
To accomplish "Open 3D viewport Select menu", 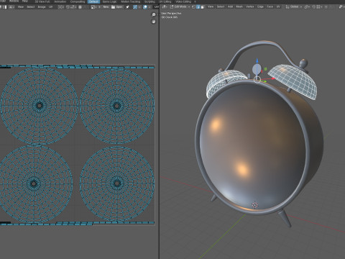I will tap(221, 6).
